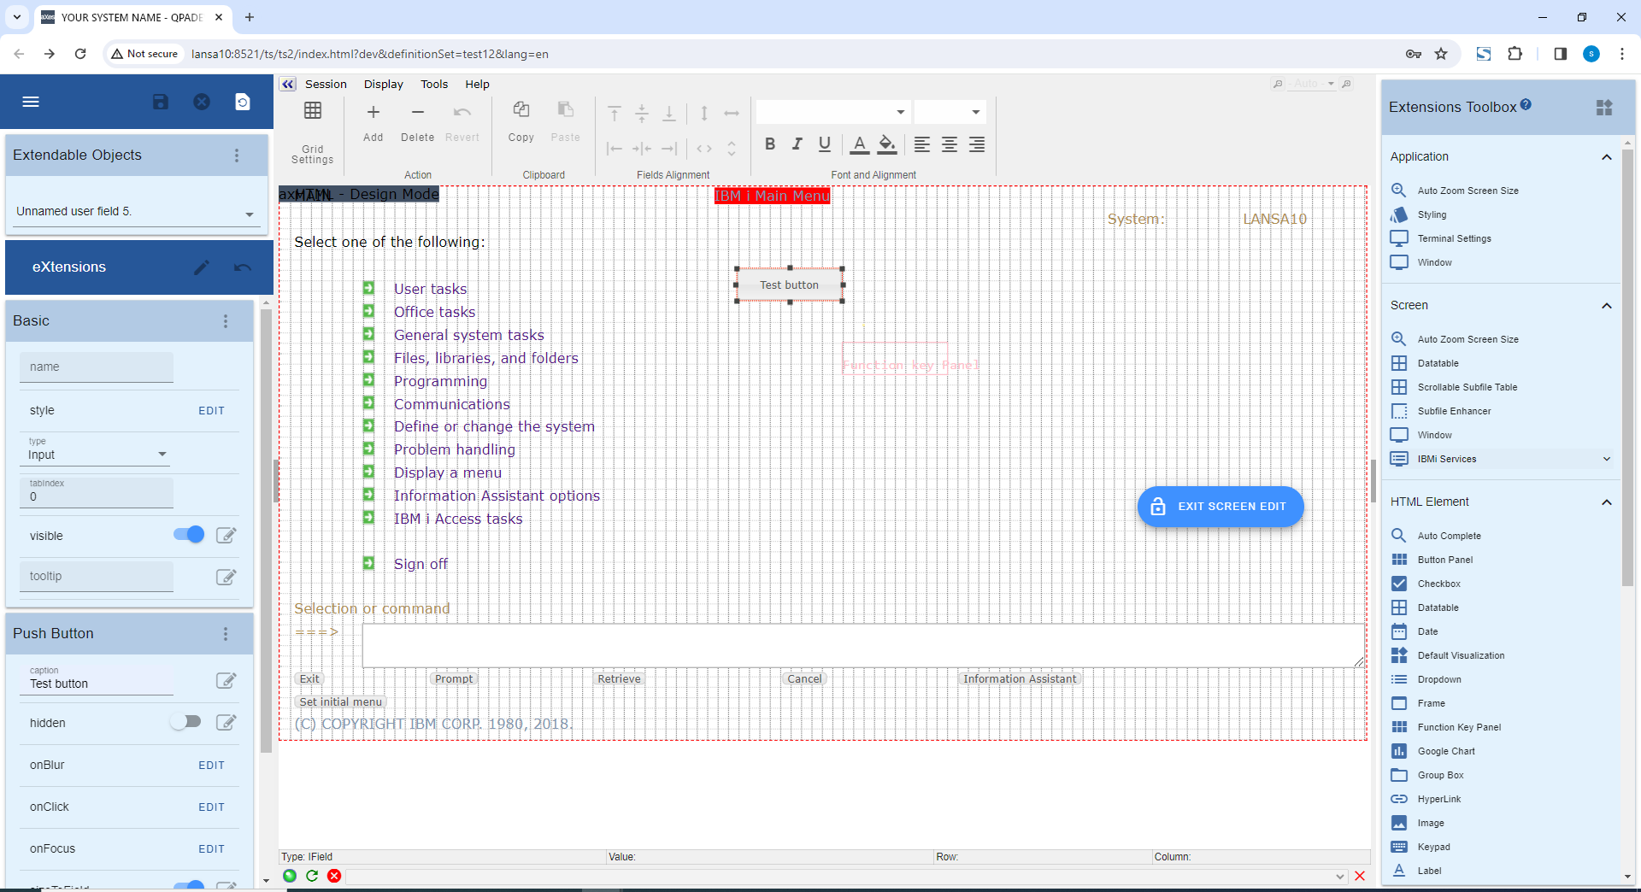Click the Grid Settings icon

313,111
